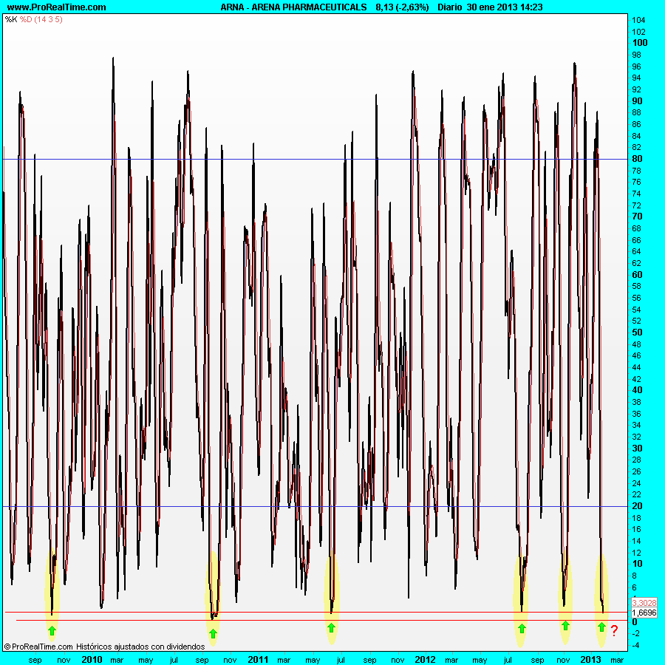The width and height of the screenshot is (665, 665).
Task: Click the 2012 year label on time axis
Action: [x=425, y=660]
